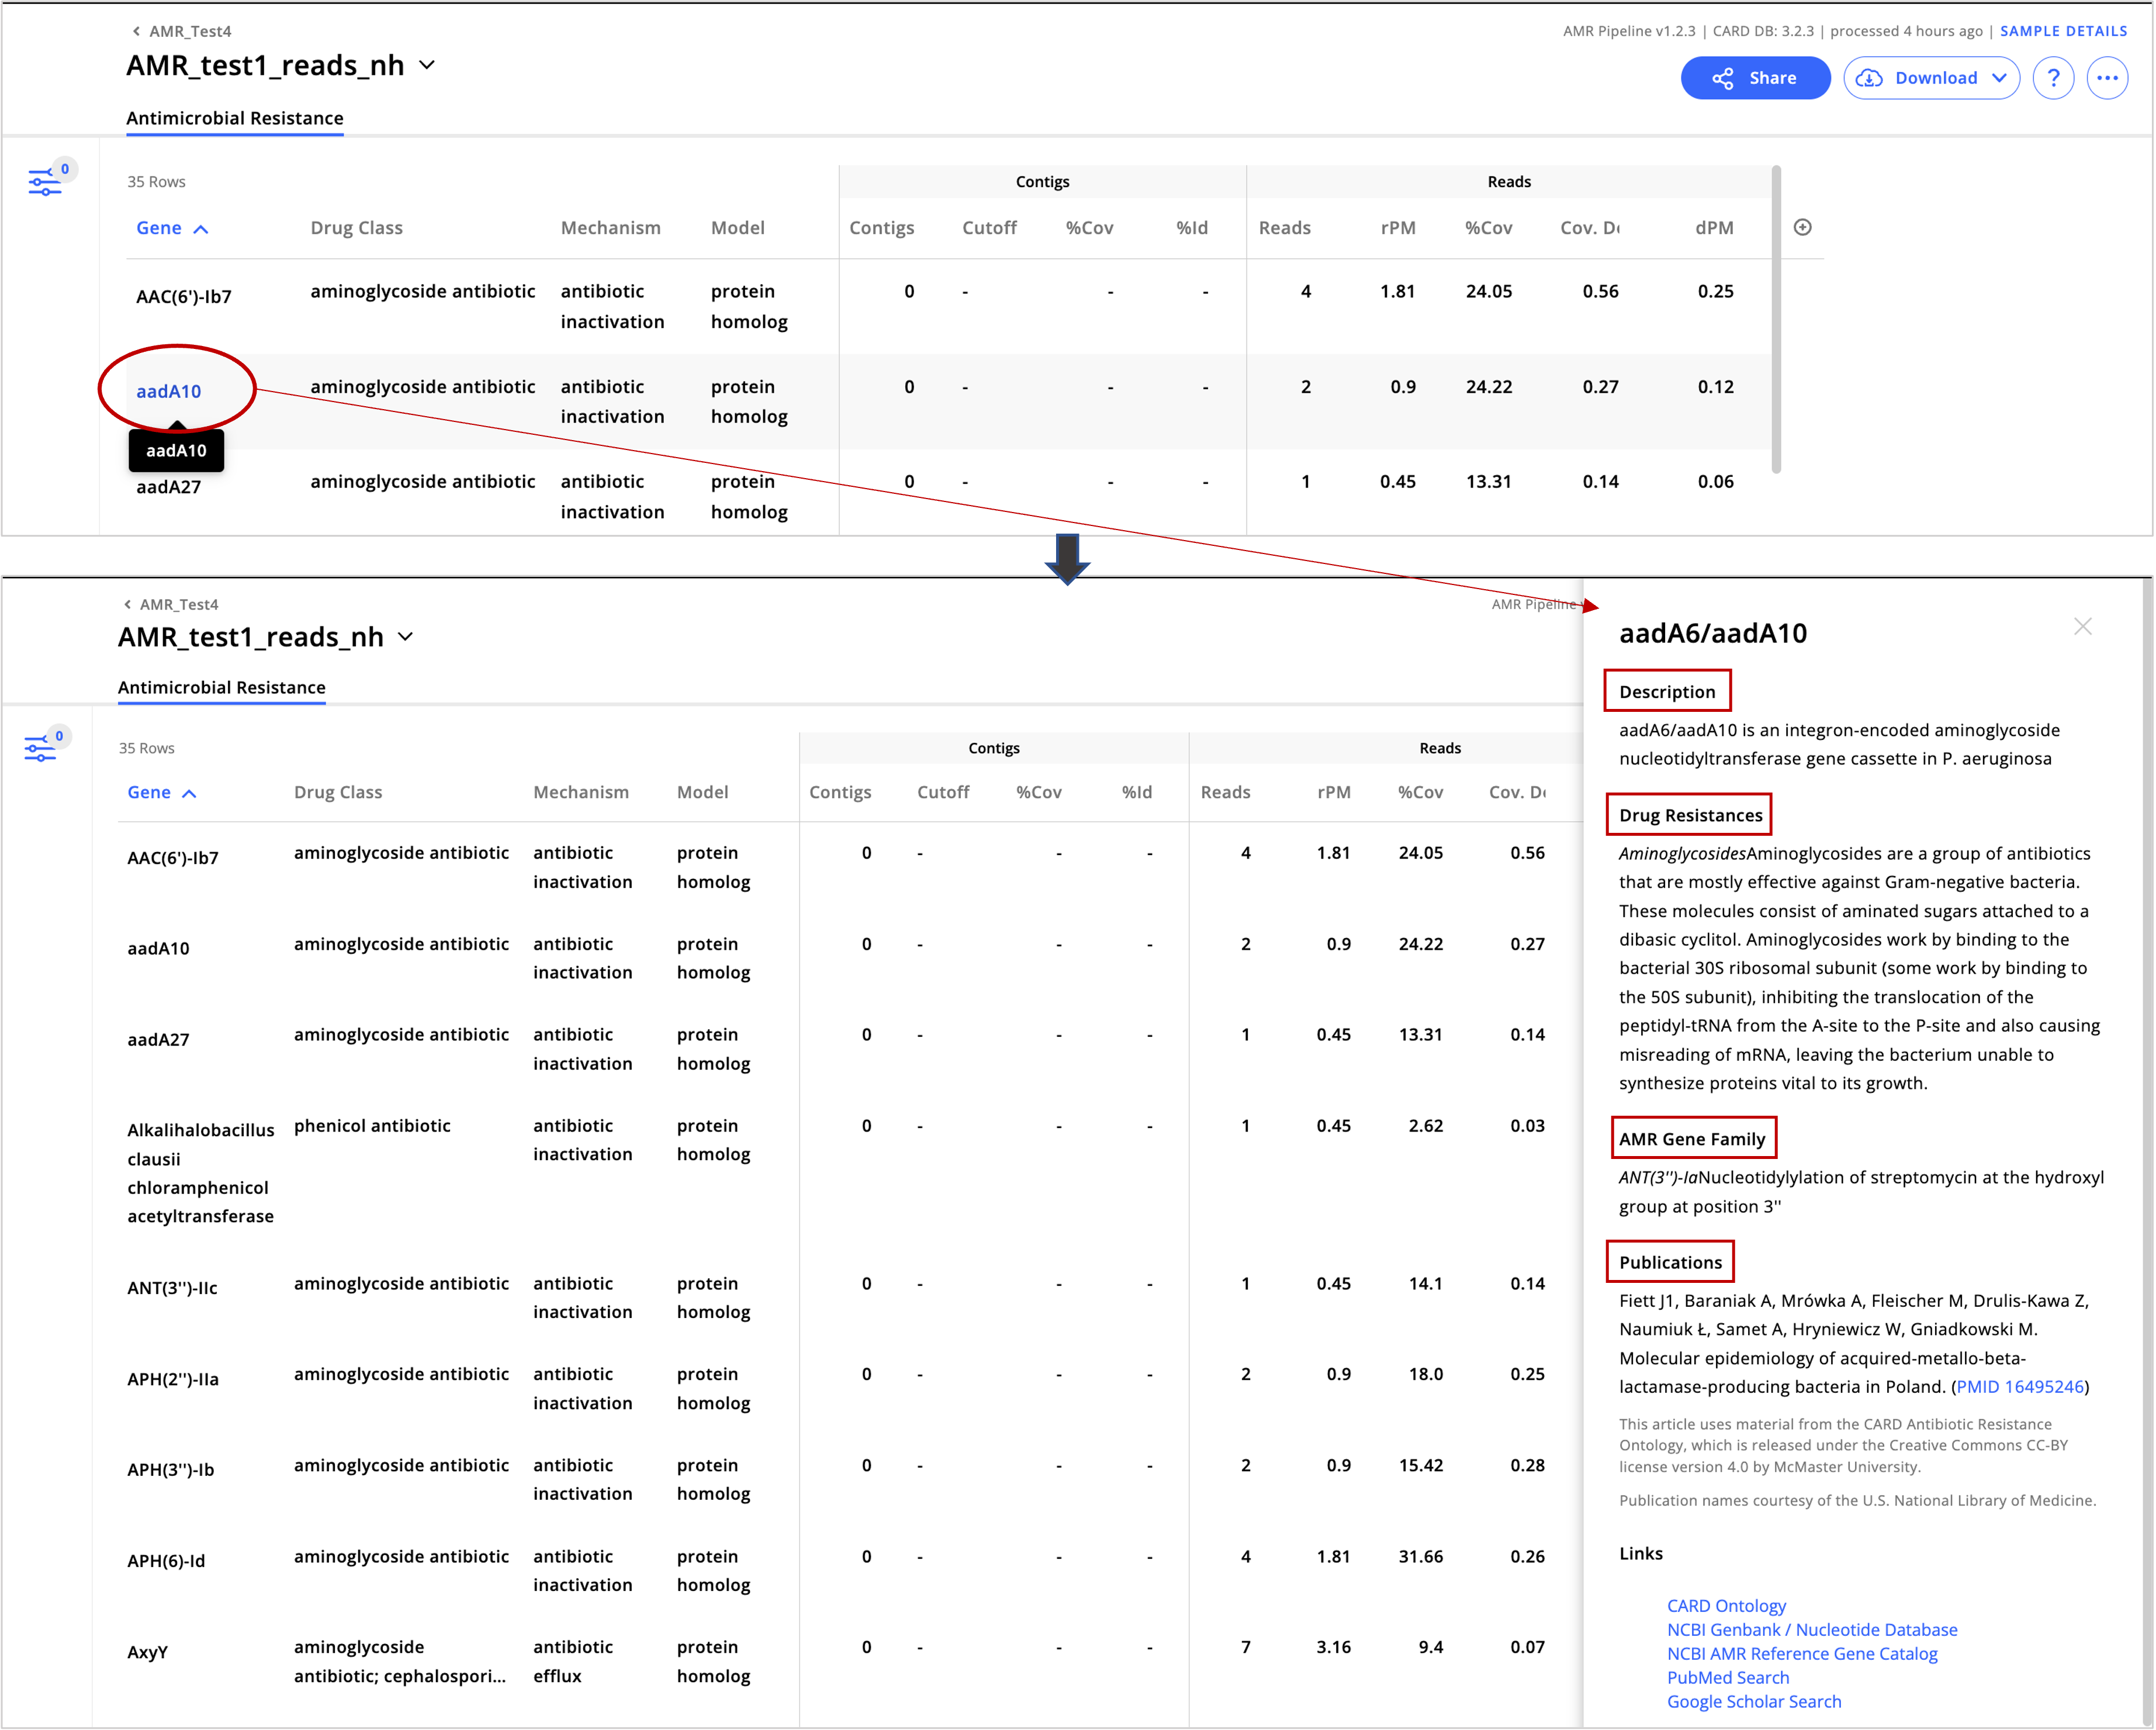Open the help question mark icon
This screenshot has width=2156, height=1730.
[x=2053, y=77]
